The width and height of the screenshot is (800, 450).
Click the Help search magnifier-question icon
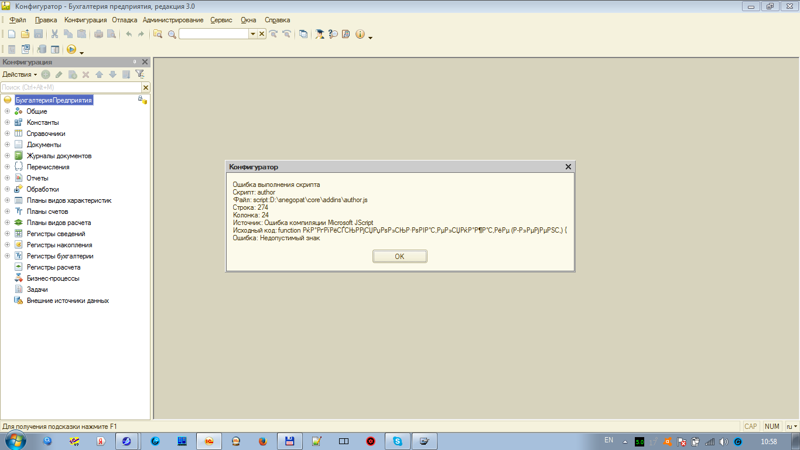[x=333, y=34]
